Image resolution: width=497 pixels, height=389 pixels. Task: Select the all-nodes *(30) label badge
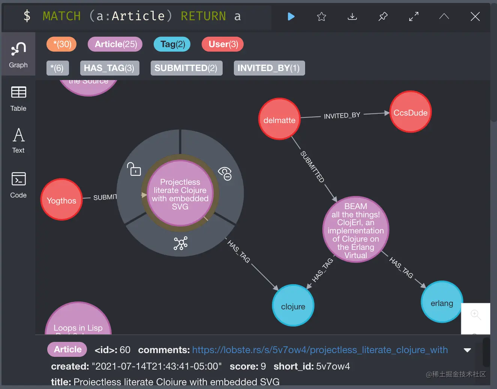tap(61, 44)
